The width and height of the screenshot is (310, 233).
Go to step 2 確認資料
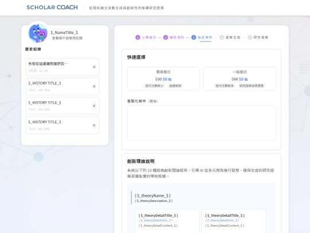(174, 37)
